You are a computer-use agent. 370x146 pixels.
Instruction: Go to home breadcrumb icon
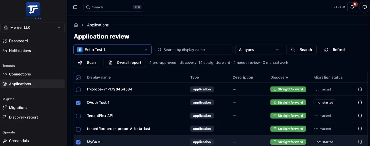pyautogui.click(x=76, y=25)
